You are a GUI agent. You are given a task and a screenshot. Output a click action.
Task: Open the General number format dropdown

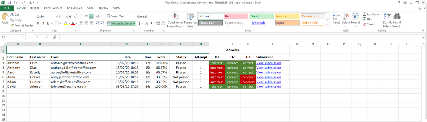[x=164, y=16]
